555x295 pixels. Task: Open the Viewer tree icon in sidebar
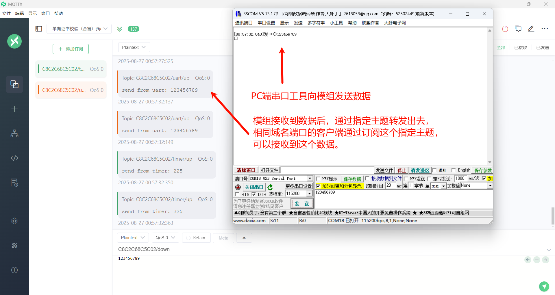pyautogui.click(x=14, y=133)
